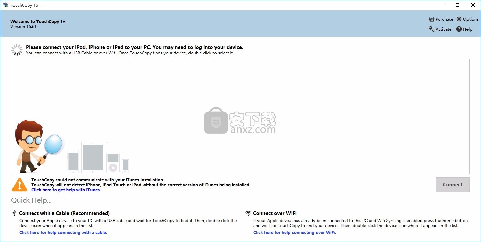This screenshot has width=481, height=242.
Task: Click the TouchCopy 16 title bar app icon
Action: pos(6,5)
